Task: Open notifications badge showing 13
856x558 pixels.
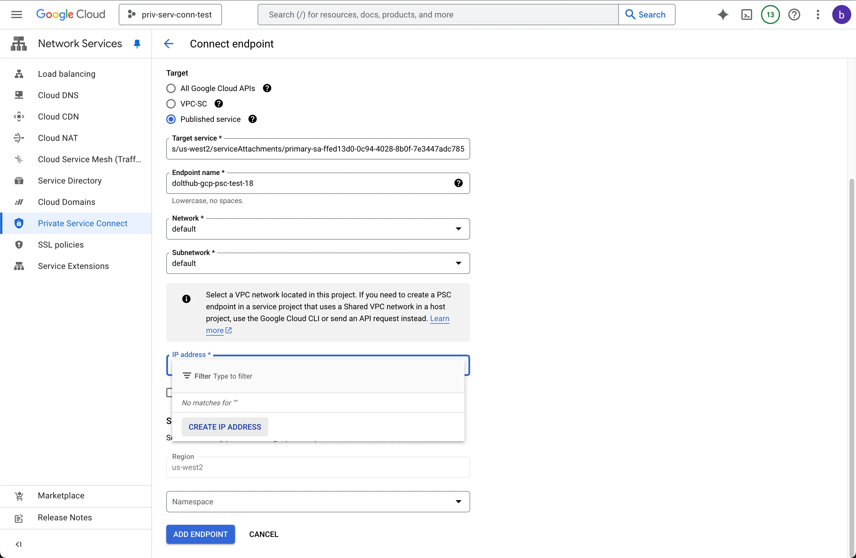Action: pos(770,15)
